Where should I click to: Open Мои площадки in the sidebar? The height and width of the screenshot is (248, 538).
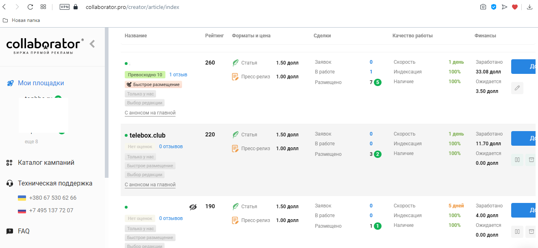pyautogui.click(x=41, y=83)
